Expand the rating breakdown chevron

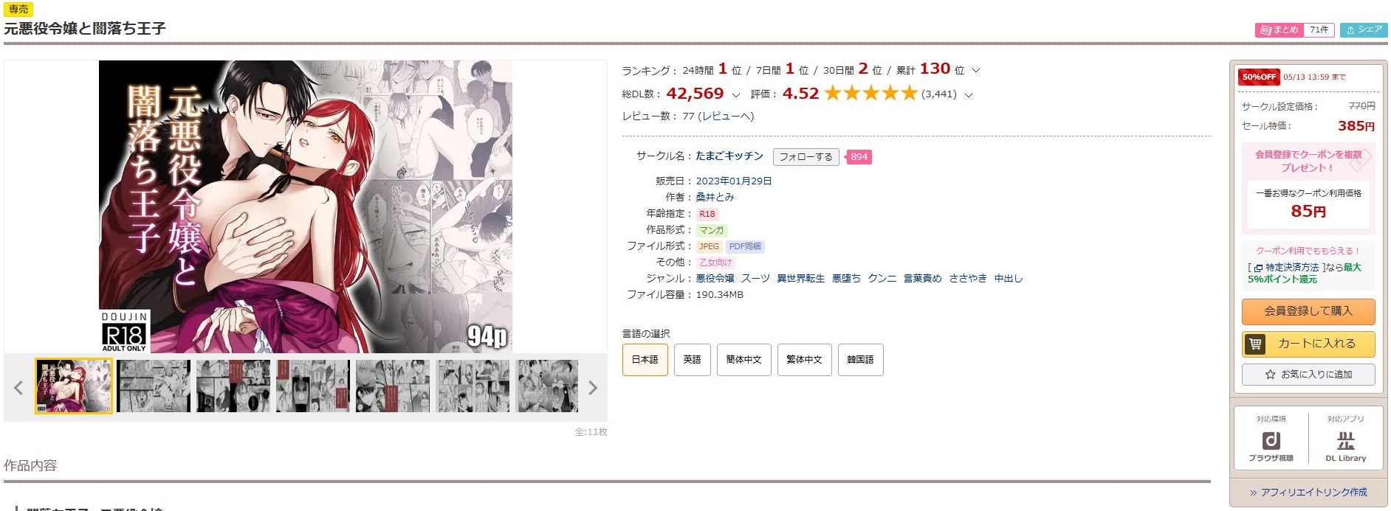[969, 95]
